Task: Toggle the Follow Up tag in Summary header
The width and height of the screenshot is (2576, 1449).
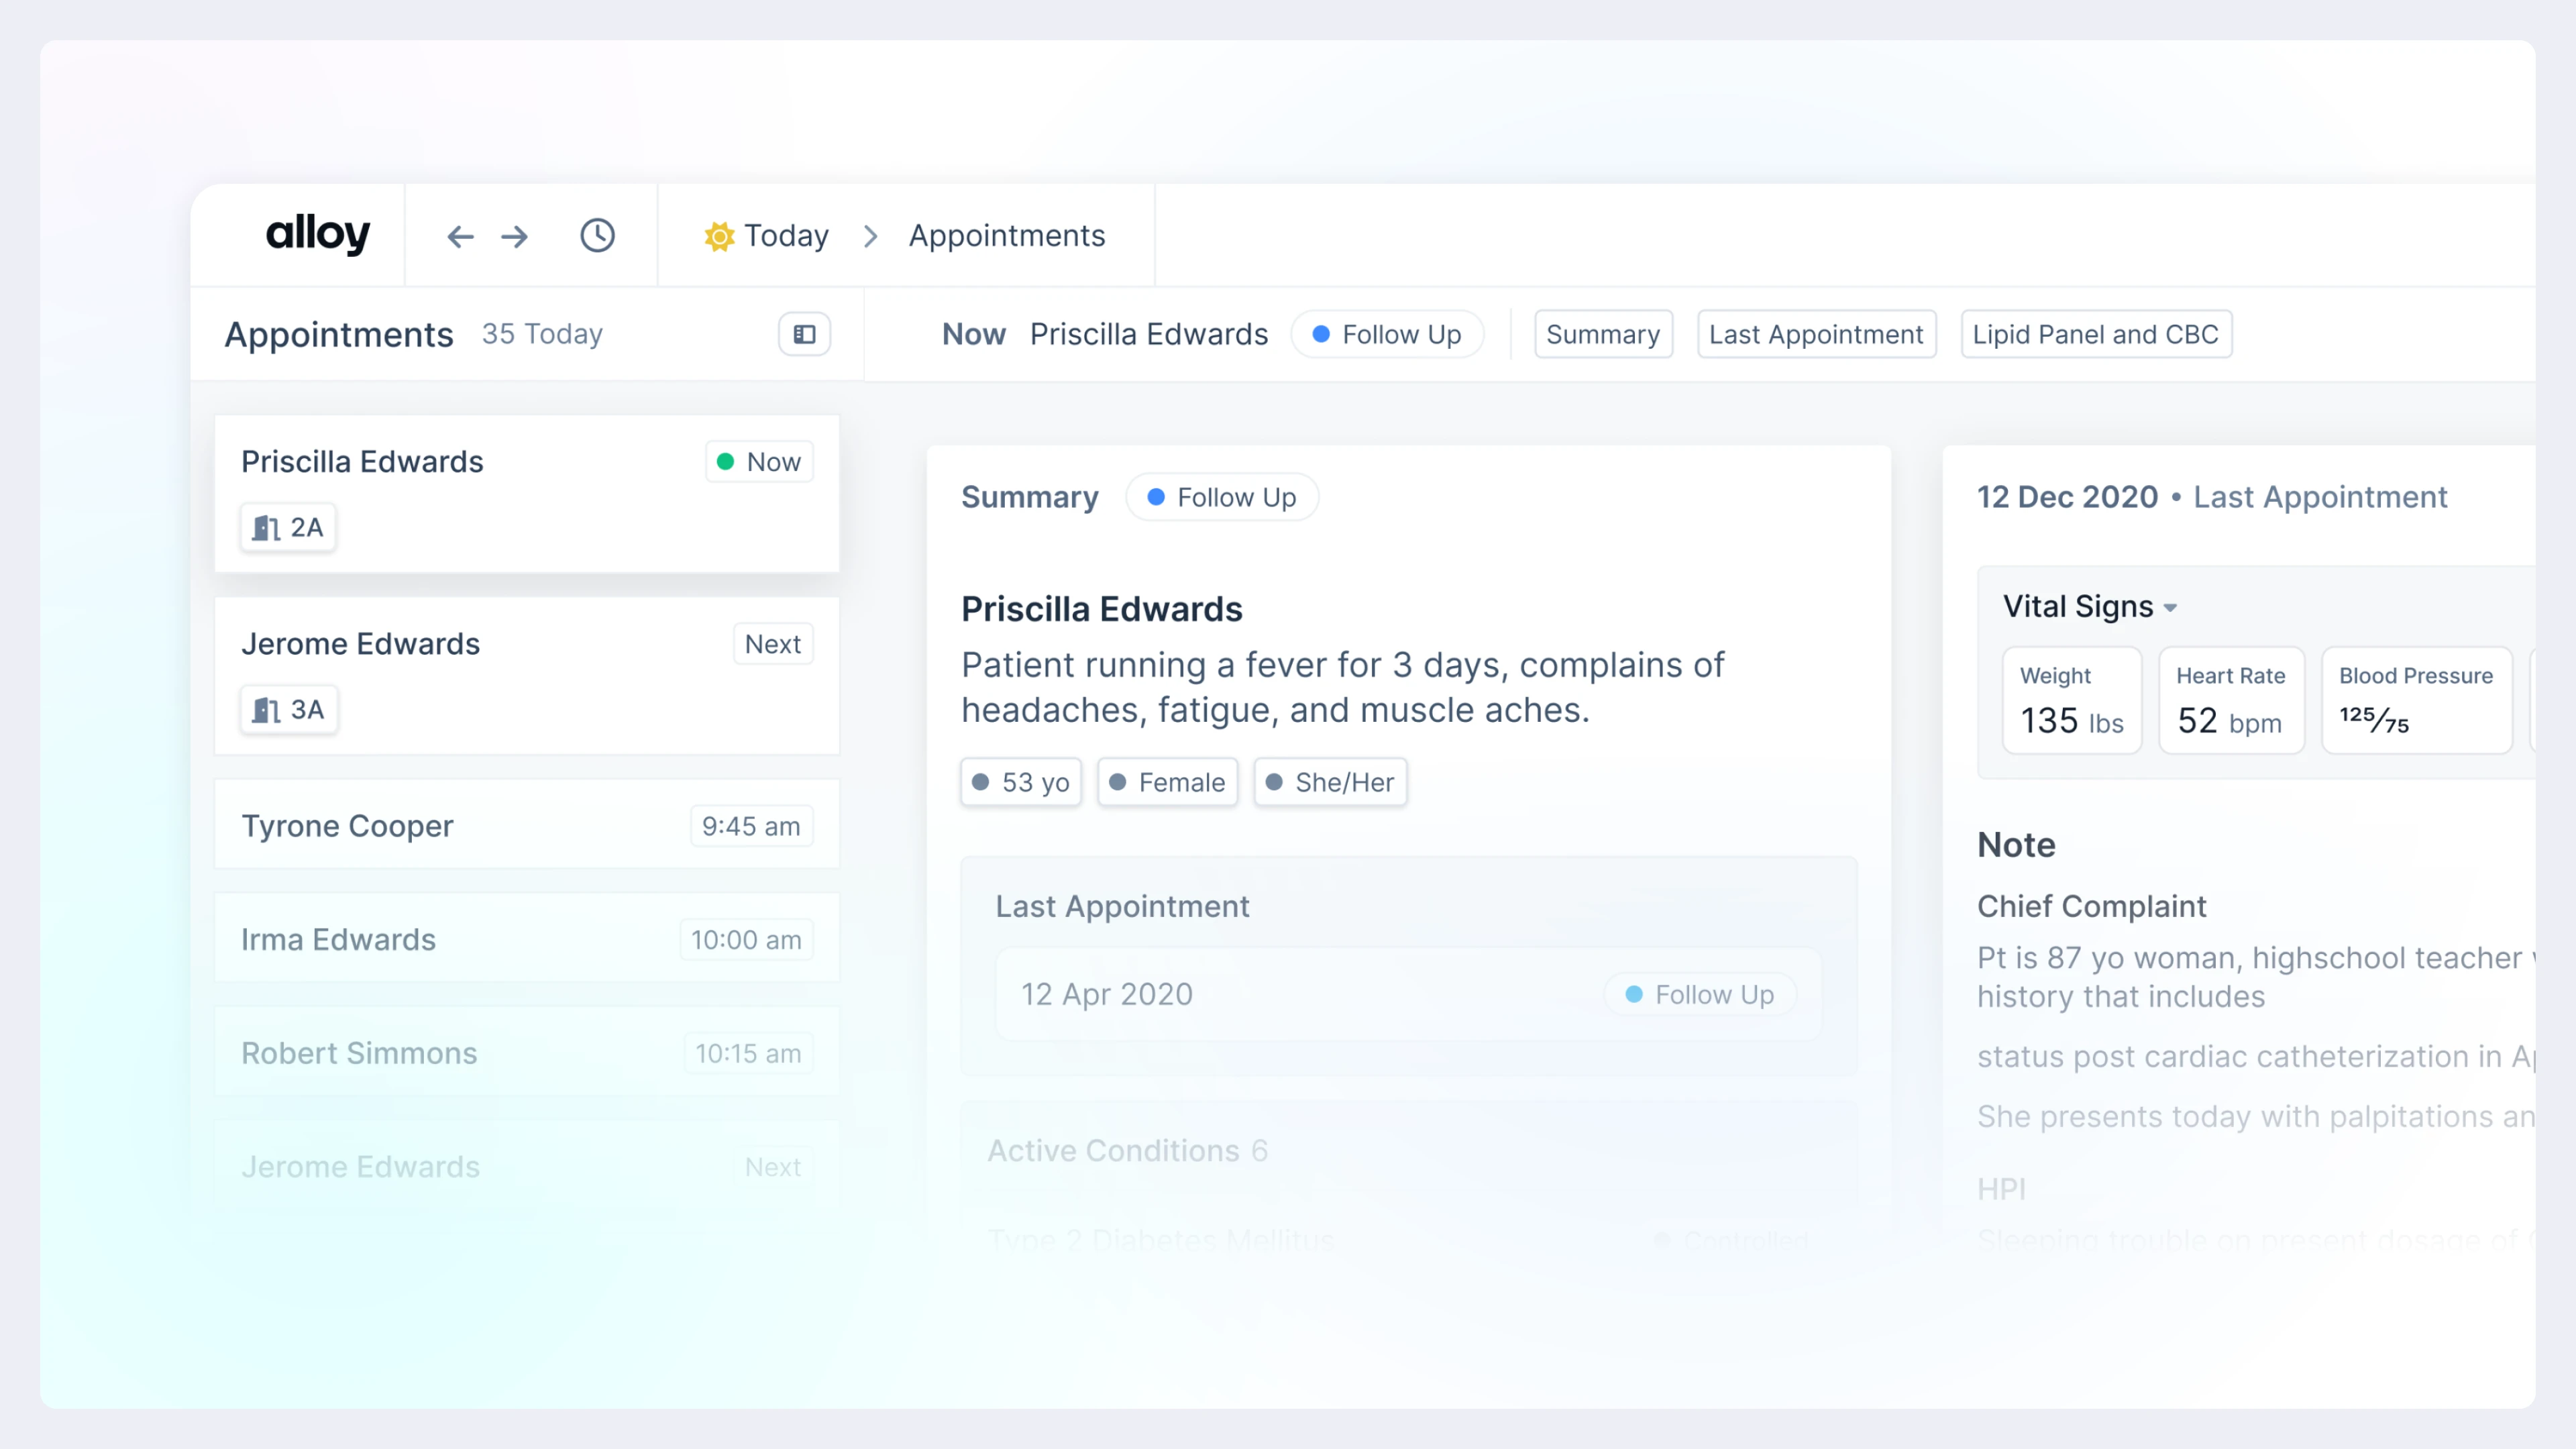Action: (x=1221, y=497)
